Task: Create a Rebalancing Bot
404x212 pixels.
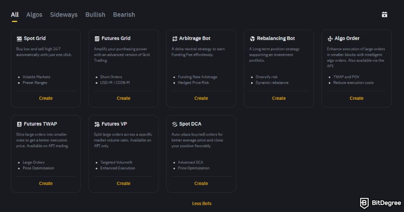Action: 279,98
